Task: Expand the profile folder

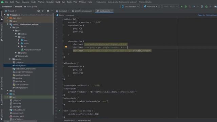Action: click(16, 53)
